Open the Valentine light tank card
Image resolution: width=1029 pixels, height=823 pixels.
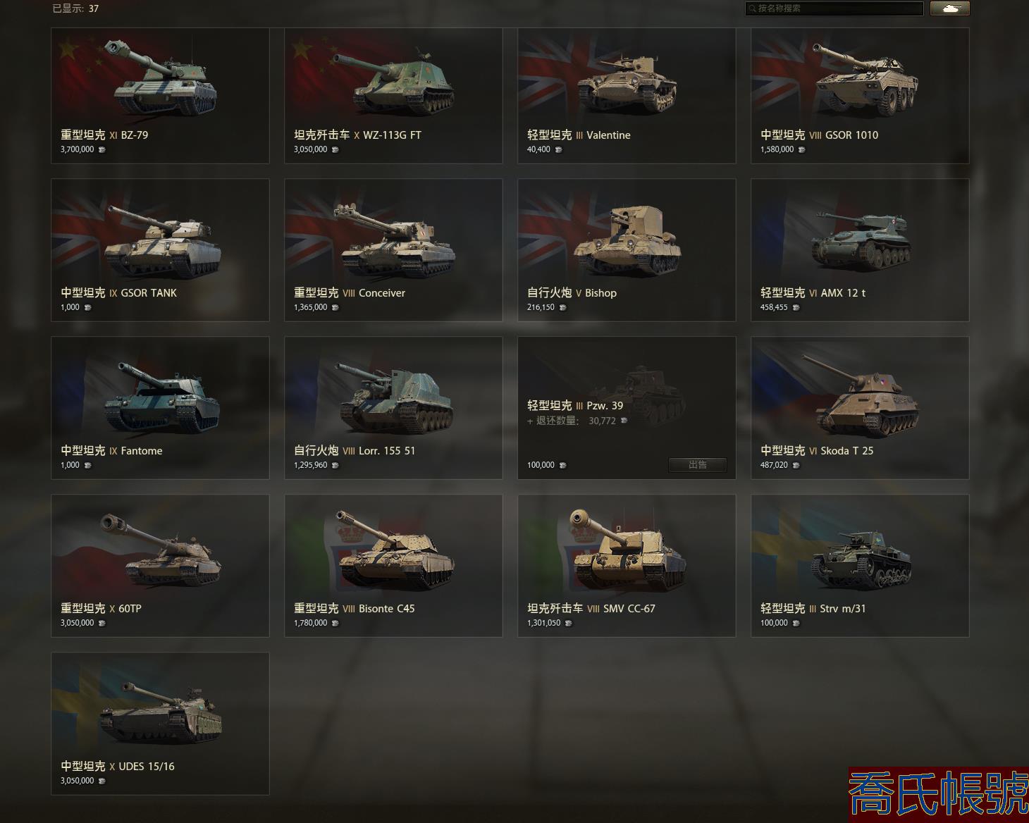[627, 96]
